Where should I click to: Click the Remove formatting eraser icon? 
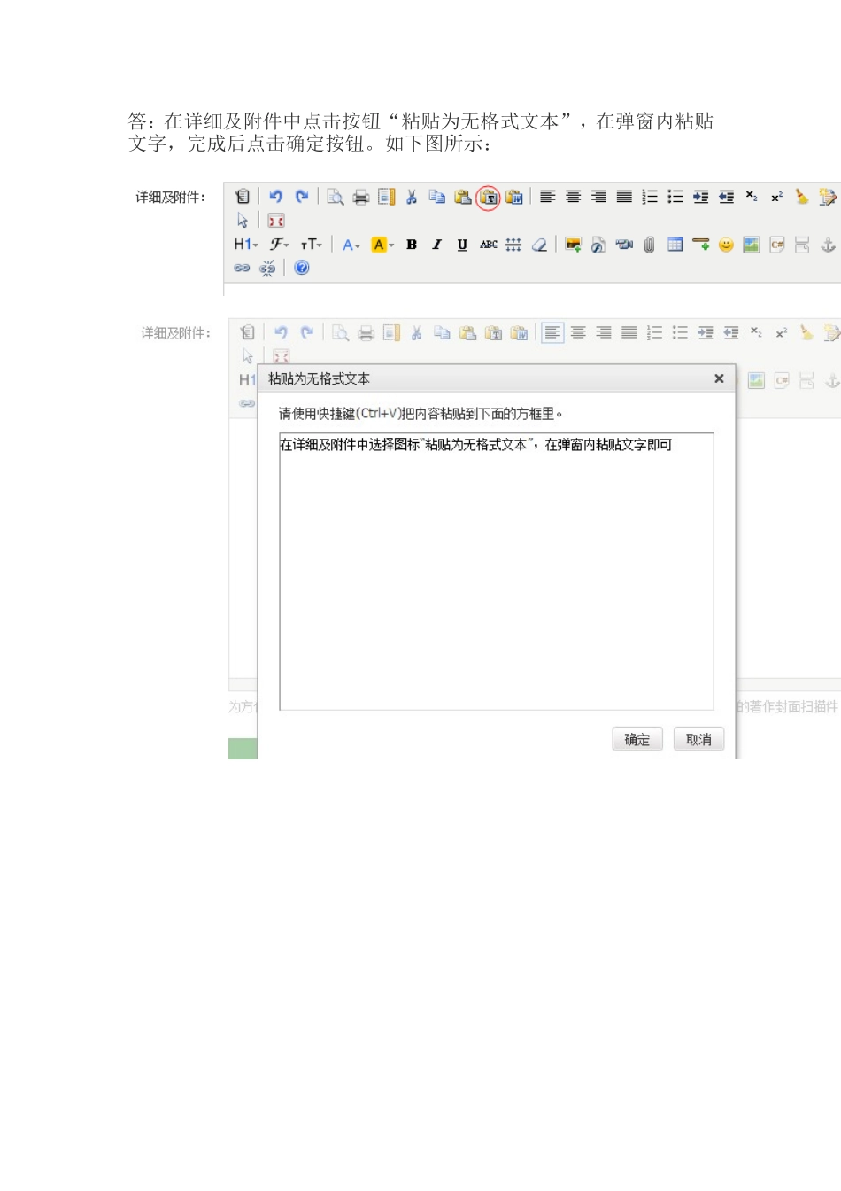pos(539,245)
